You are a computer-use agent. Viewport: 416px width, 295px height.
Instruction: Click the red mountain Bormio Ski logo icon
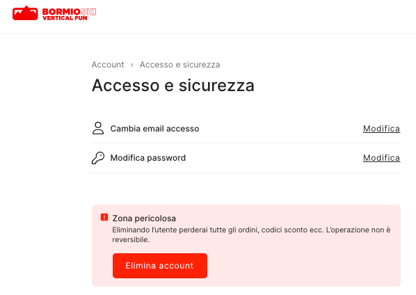click(x=25, y=13)
